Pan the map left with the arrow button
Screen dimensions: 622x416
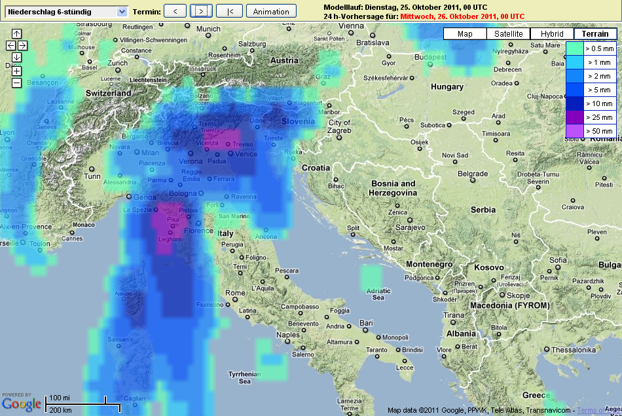point(10,45)
